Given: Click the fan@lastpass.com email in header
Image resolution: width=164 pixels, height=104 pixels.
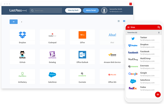Looking at the screenshot, I should coord(116,11).
